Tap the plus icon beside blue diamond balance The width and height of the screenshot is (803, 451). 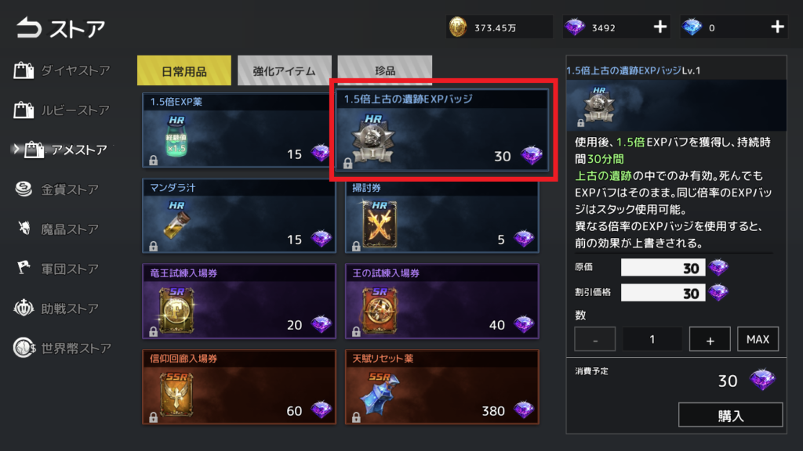point(777,27)
